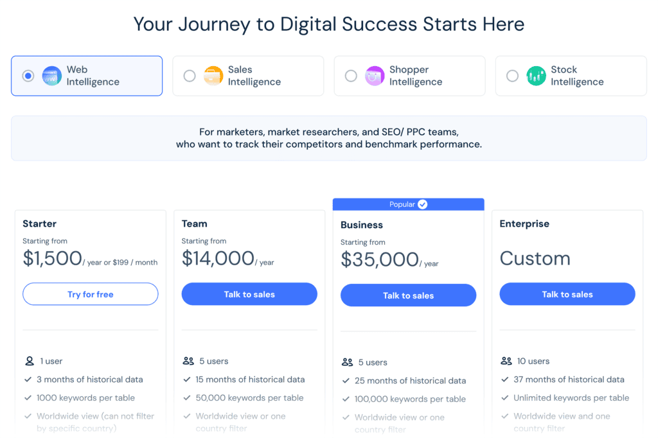The width and height of the screenshot is (658, 438).
Task: Select the Shopper Intelligence radio button
Action: click(351, 76)
